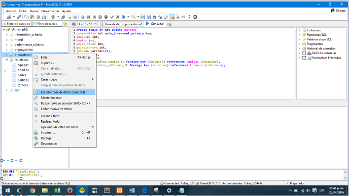Click the Cancel editing X toolbar icon
Screen dimensions: 349x196
pyautogui.click(x=118, y=17)
